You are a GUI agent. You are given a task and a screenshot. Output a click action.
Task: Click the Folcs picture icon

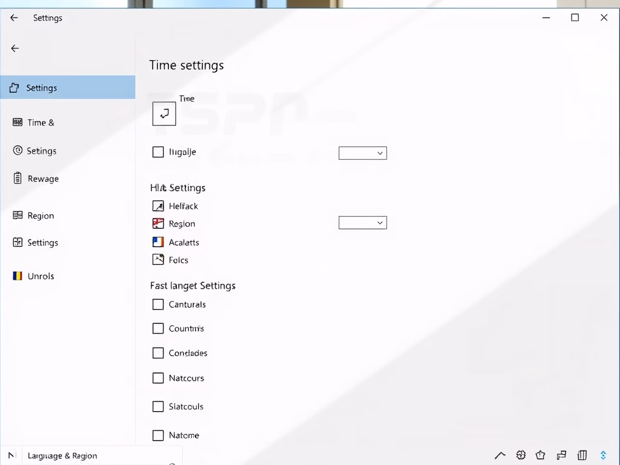coord(158,259)
